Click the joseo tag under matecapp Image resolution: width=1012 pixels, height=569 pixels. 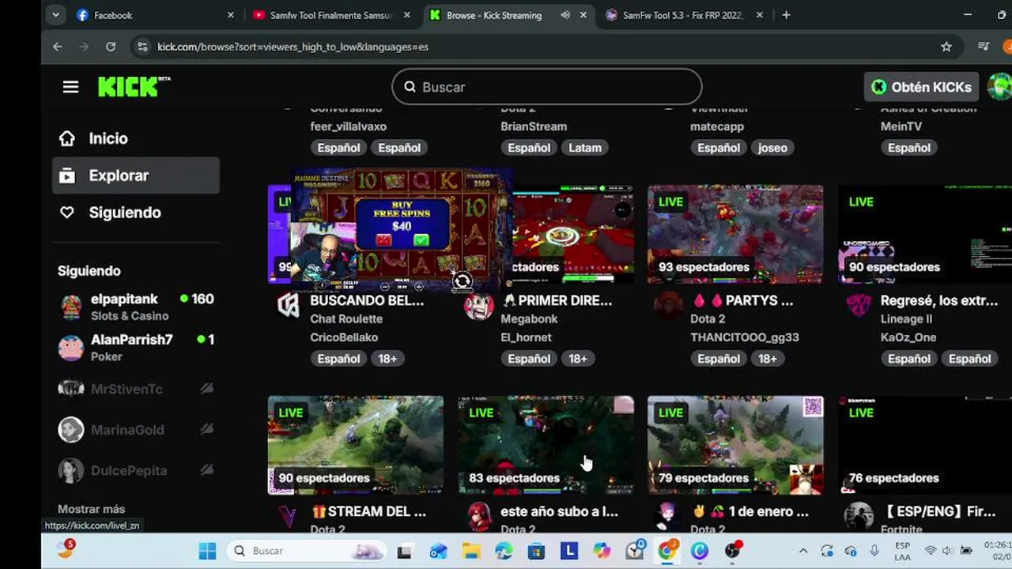pos(772,148)
